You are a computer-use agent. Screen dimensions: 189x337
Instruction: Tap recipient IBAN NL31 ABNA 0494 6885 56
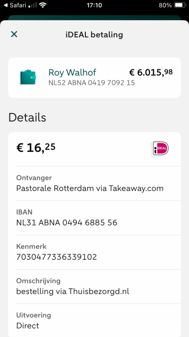67,223
